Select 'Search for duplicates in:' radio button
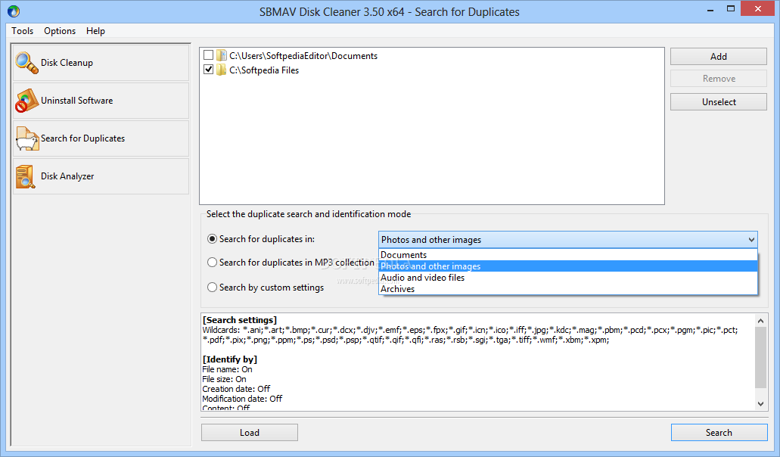 pos(212,238)
